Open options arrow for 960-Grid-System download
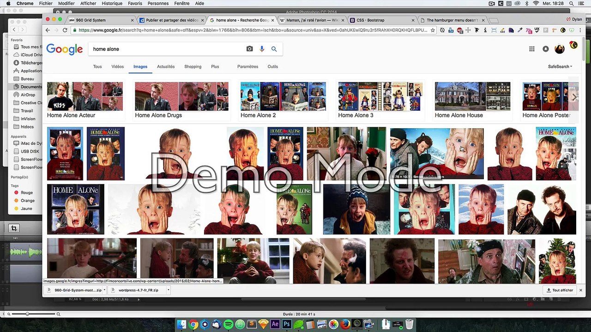 [x=105, y=290]
